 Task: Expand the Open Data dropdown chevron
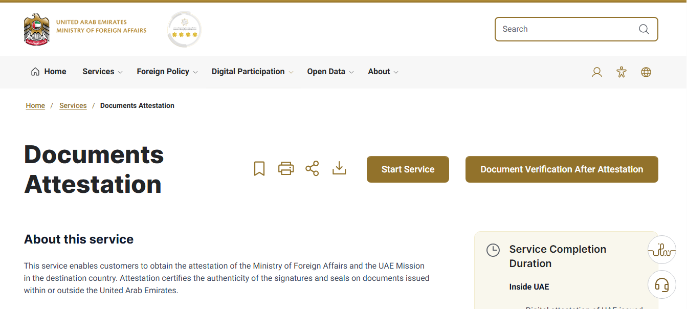pyautogui.click(x=351, y=72)
